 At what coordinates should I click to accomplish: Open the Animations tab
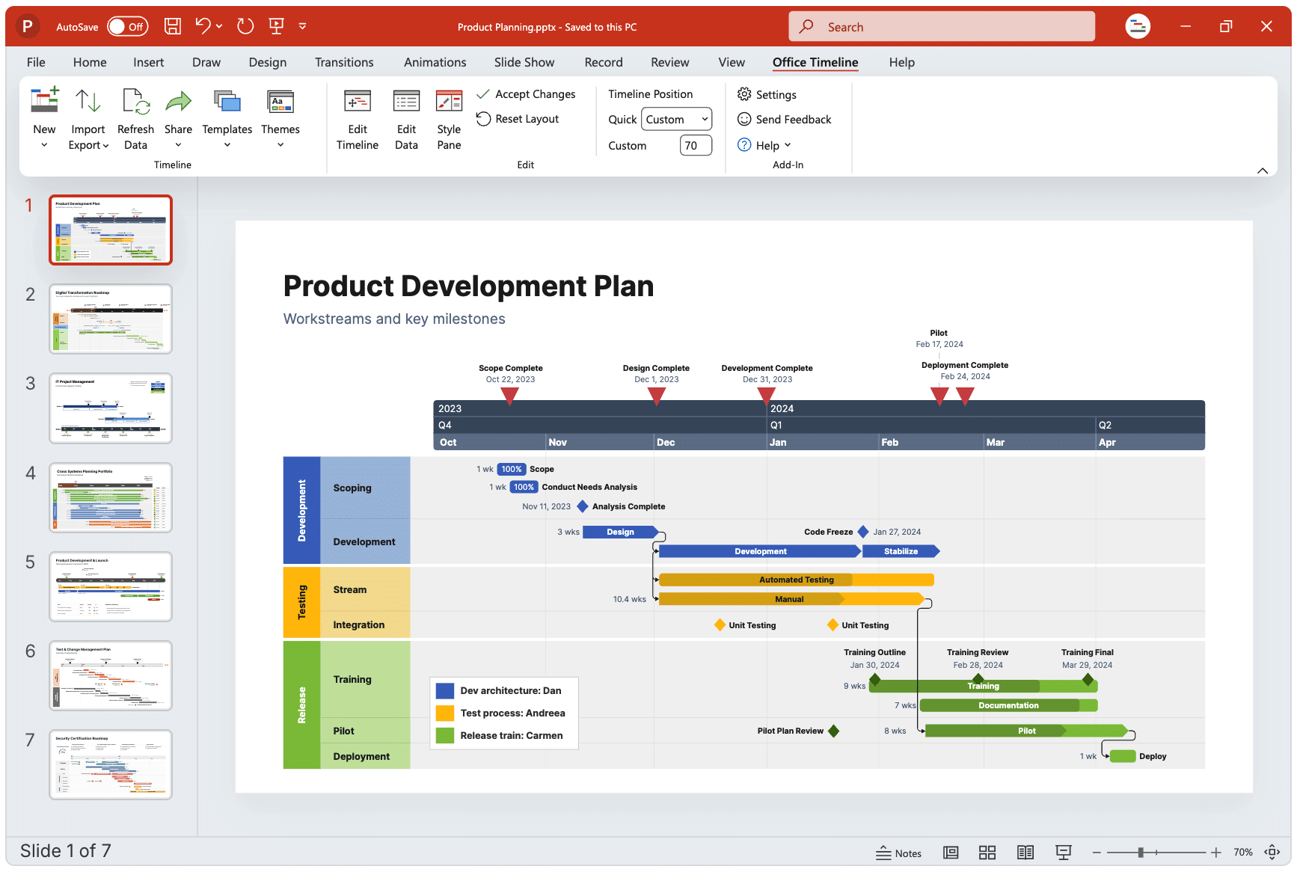pyautogui.click(x=435, y=62)
